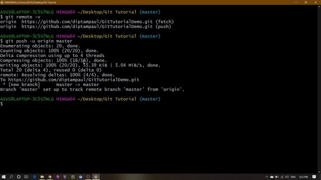Viewport: 321px width, 180px height.
Task: Click 'Counting objects: 100% (20/20)' line
Action: pyautogui.click(x=50, y=50)
